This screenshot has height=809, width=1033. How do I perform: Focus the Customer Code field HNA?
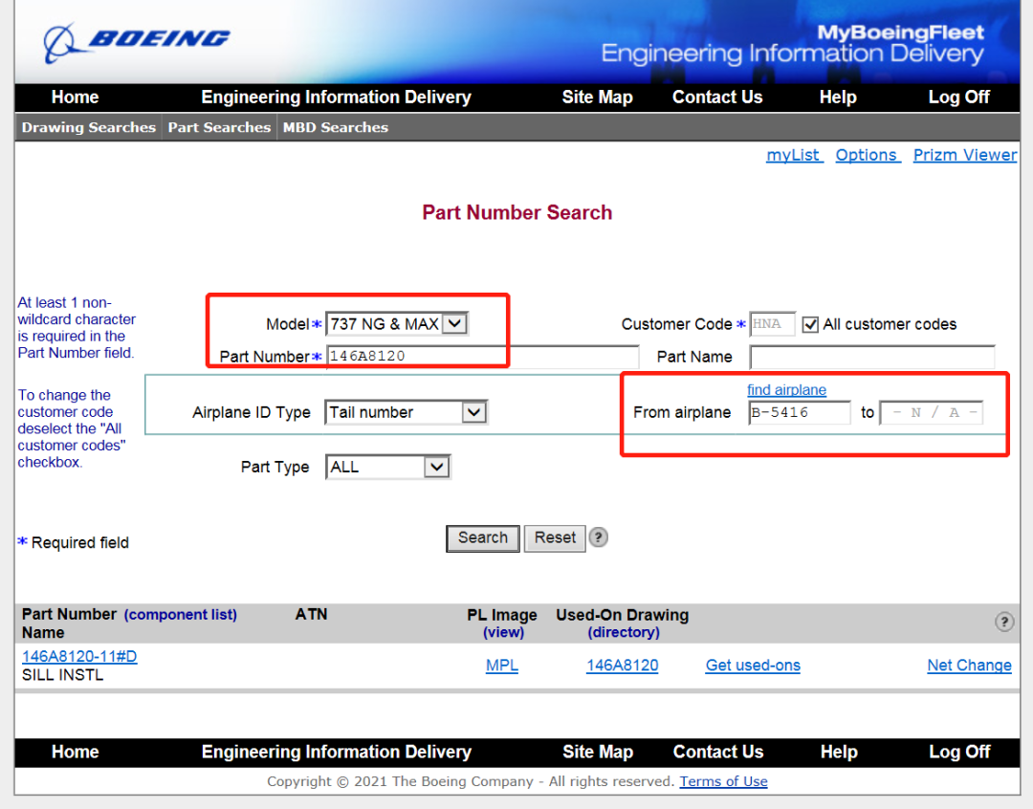pos(772,324)
